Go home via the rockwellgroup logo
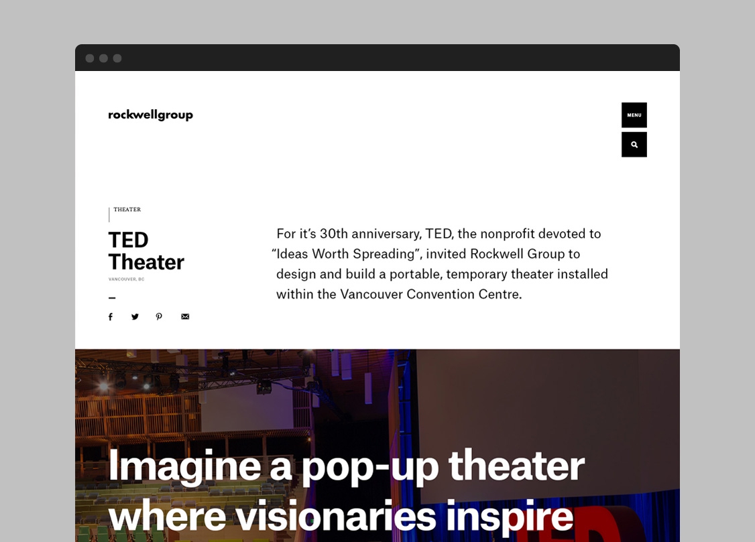The width and height of the screenshot is (755, 542). point(150,115)
